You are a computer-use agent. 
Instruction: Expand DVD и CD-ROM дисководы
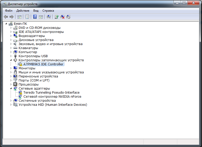tap(11, 28)
